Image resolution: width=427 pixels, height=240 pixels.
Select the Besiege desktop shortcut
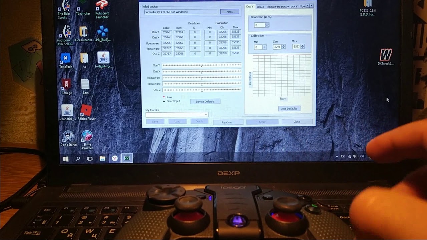click(x=67, y=87)
